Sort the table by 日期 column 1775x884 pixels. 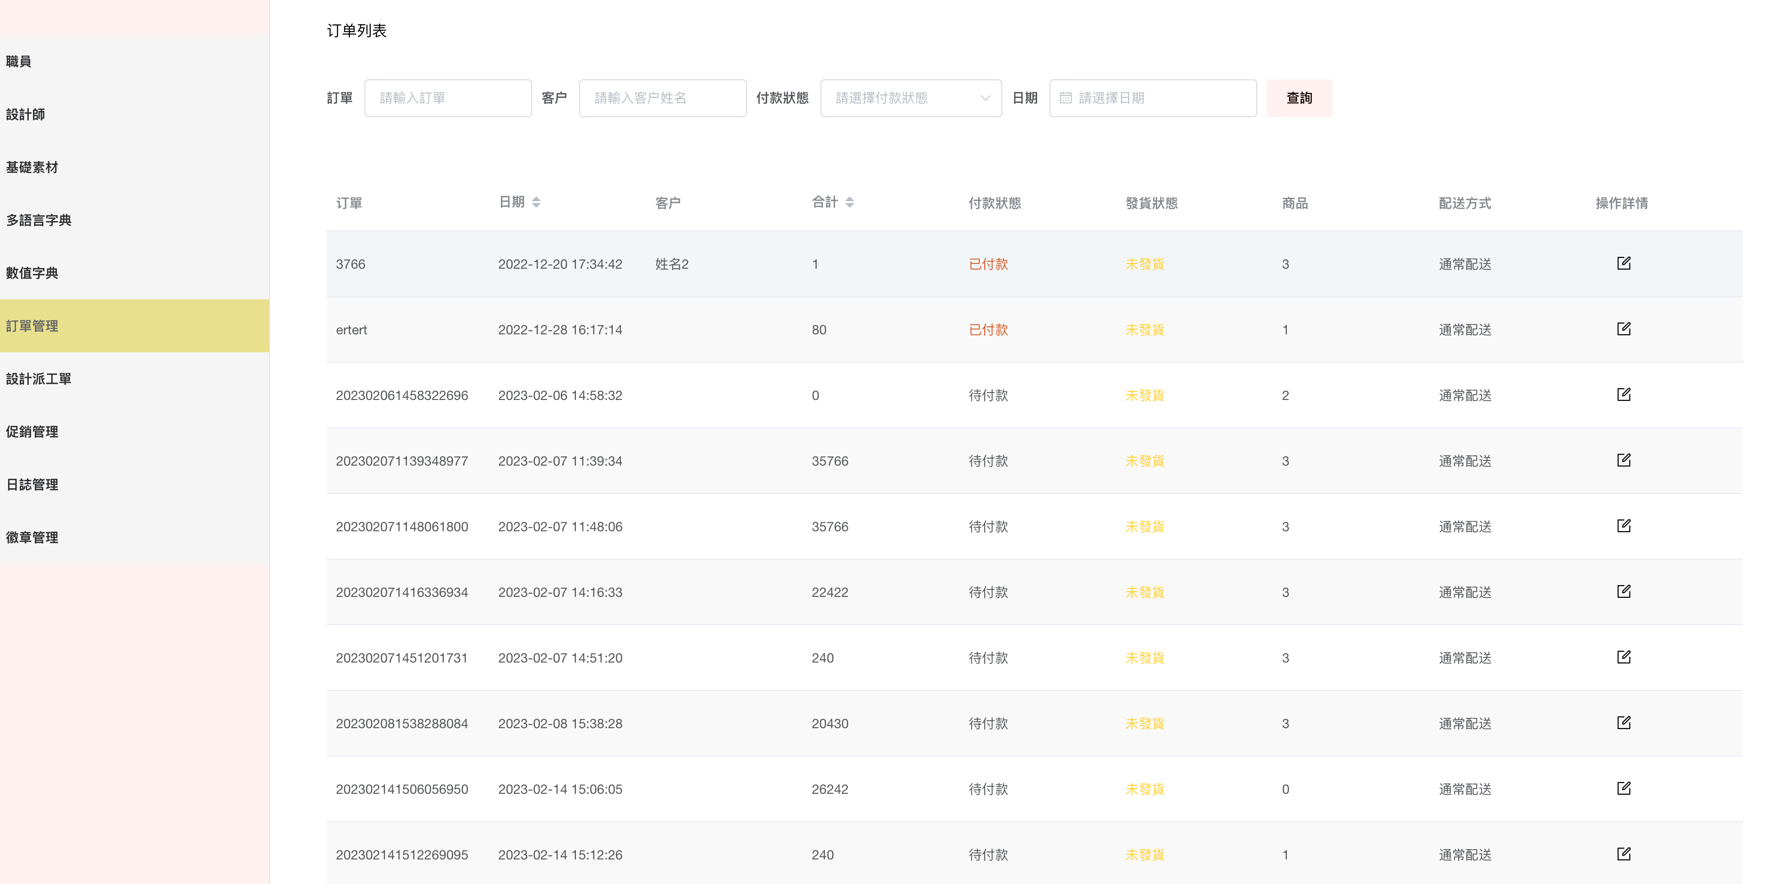tap(535, 202)
